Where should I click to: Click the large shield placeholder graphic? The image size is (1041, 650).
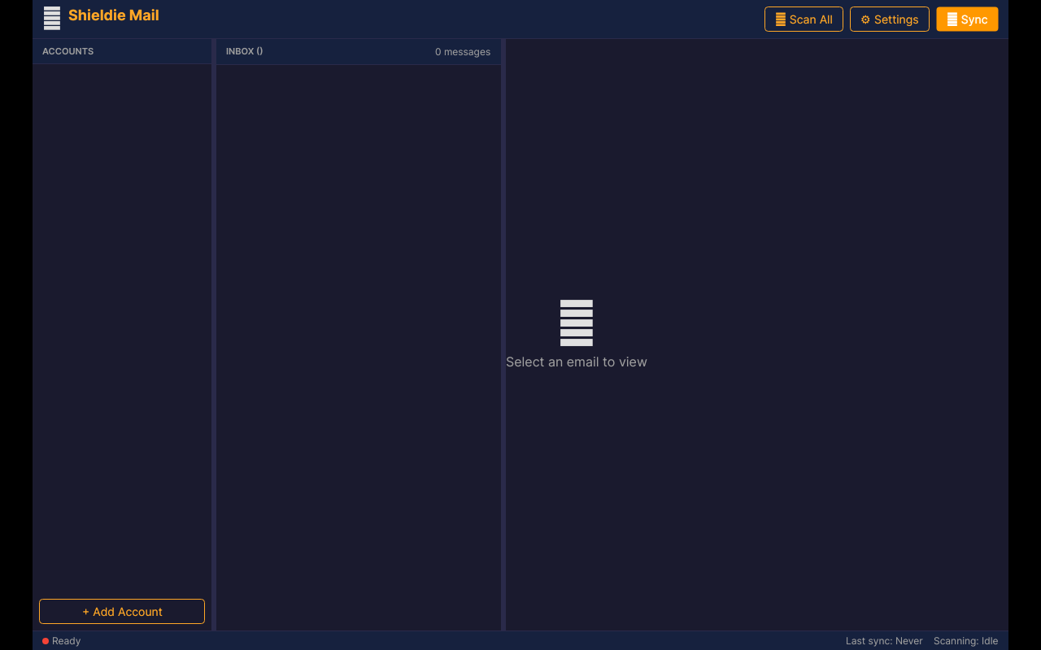pos(576,323)
